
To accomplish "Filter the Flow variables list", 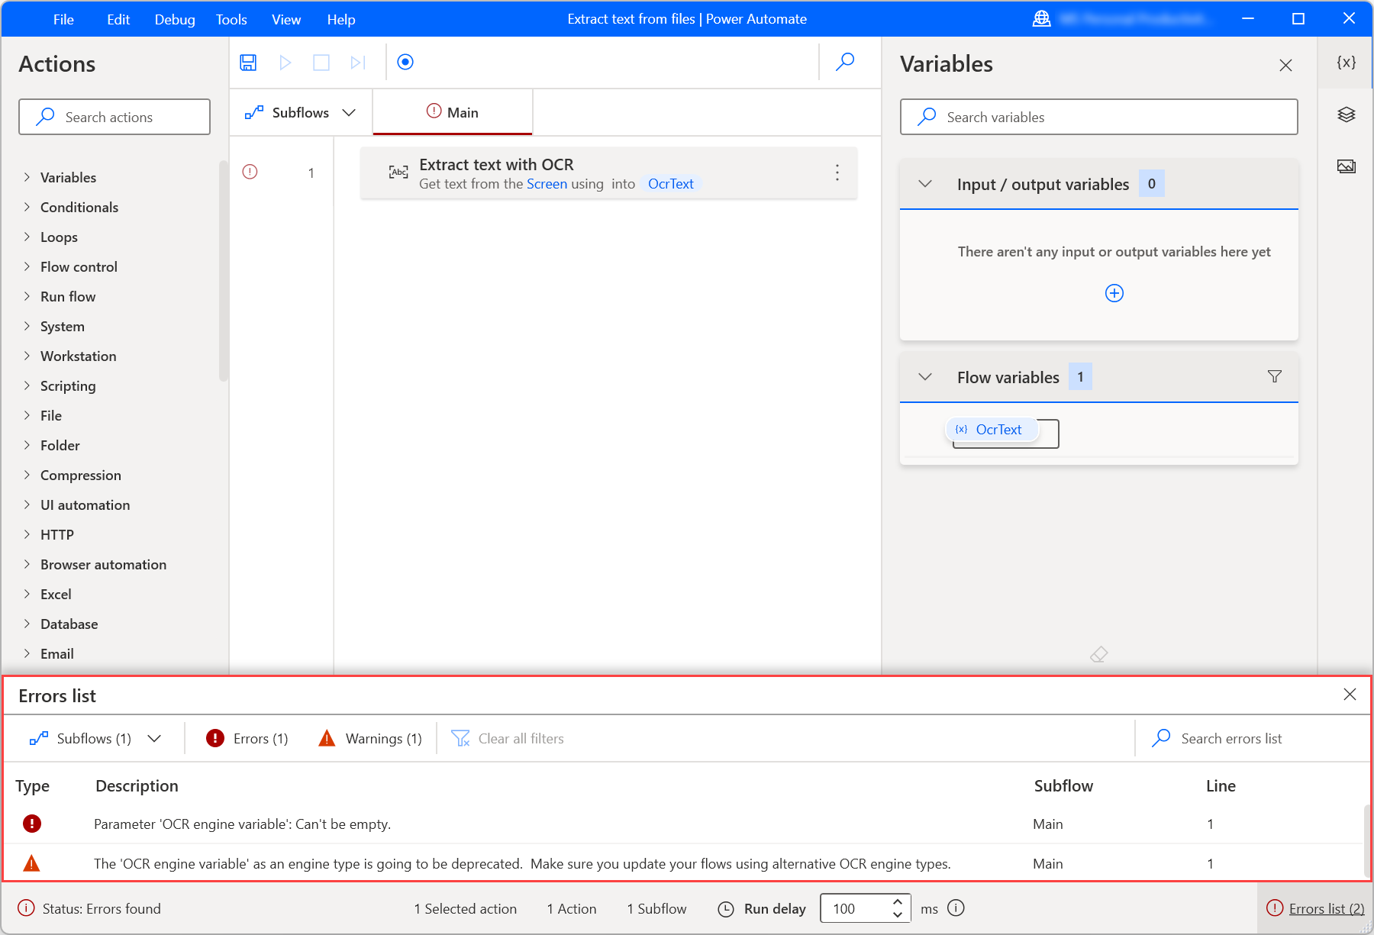I will (x=1274, y=376).
